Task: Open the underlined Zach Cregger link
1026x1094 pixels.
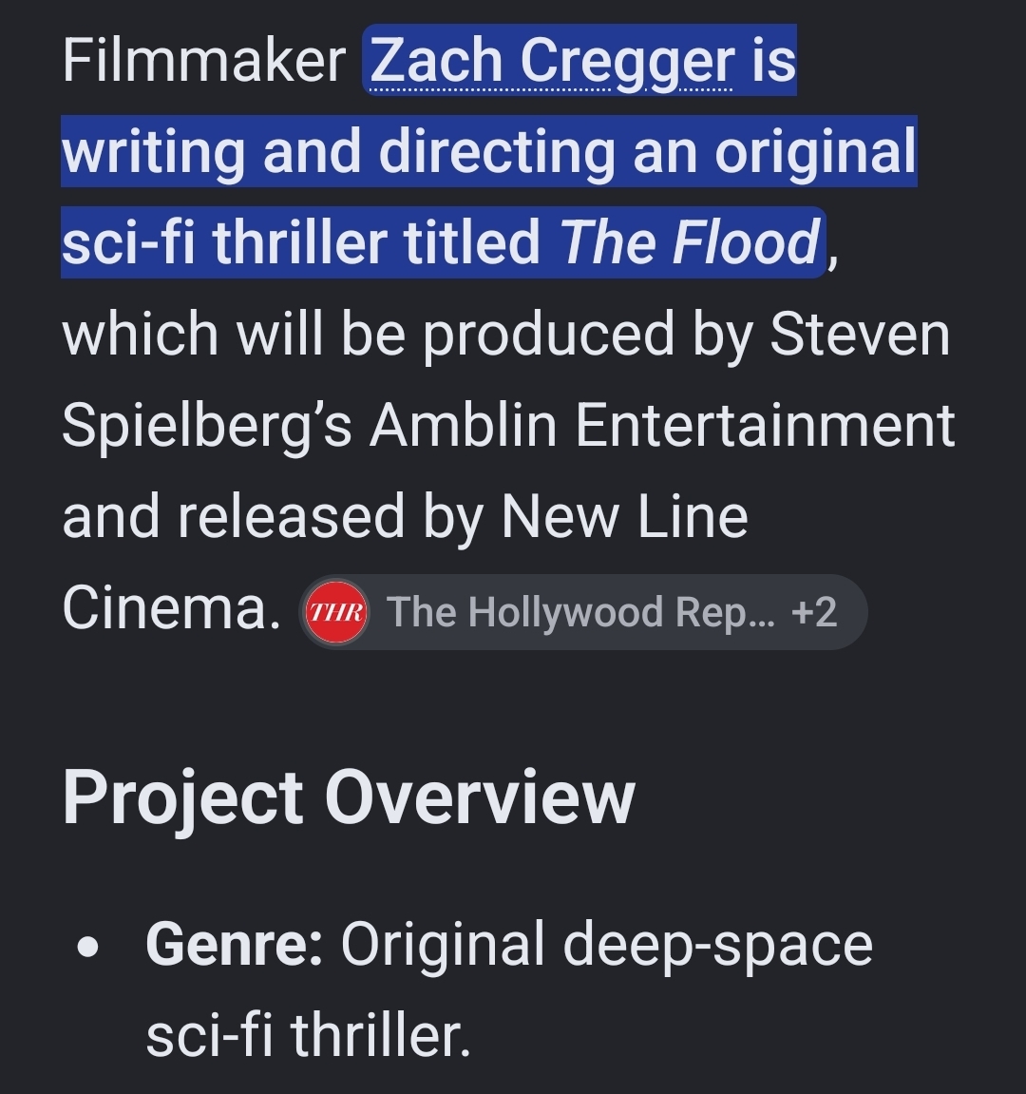Action: pos(551,61)
